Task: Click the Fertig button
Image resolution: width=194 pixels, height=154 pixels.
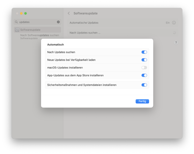Action: coord(142,101)
